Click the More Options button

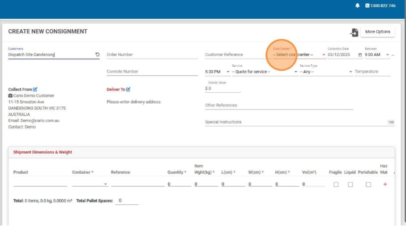pos(378,32)
